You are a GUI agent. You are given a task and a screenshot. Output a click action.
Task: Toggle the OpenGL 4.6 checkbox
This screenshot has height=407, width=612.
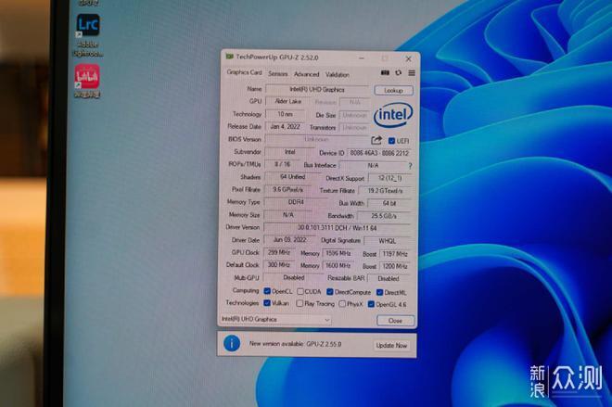[371, 304]
